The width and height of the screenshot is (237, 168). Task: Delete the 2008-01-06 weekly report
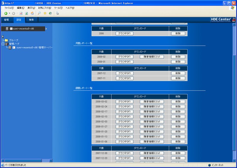click(x=178, y=142)
